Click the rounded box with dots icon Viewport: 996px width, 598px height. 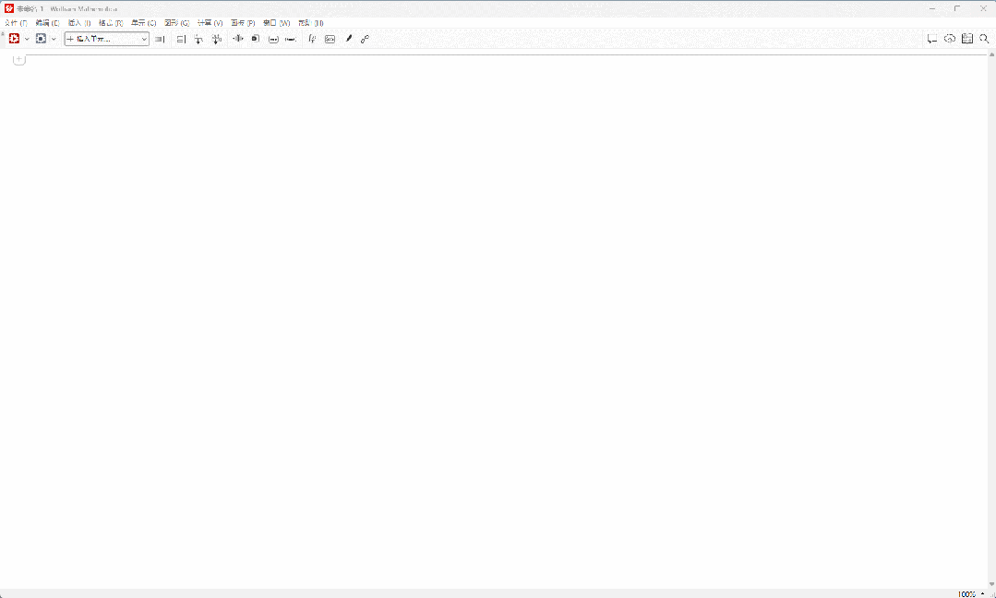[x=273, y=40]
